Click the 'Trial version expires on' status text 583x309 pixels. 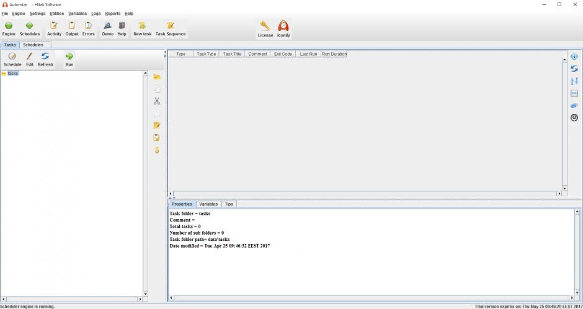[x=528, y=307]
